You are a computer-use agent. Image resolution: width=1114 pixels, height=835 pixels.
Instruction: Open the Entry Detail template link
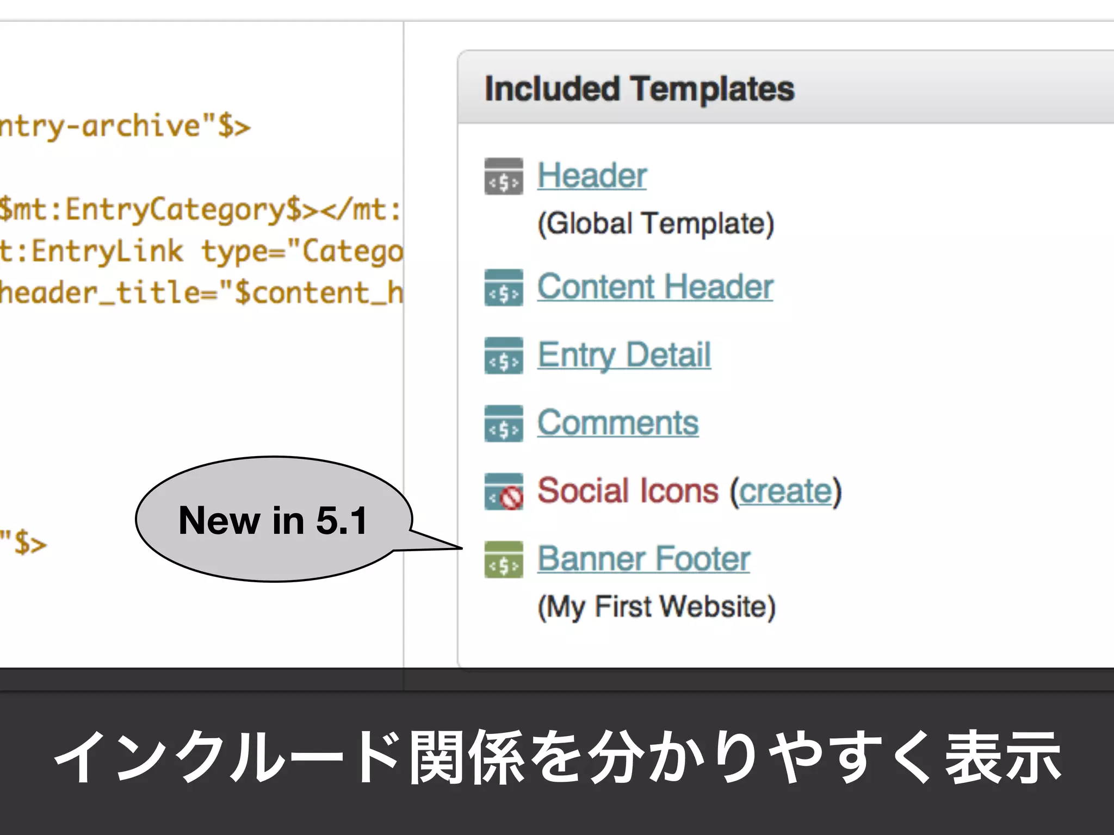[624, 356]
